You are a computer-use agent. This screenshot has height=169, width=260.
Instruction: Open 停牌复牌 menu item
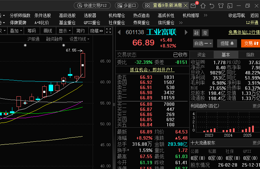click(x=18, y=23)
